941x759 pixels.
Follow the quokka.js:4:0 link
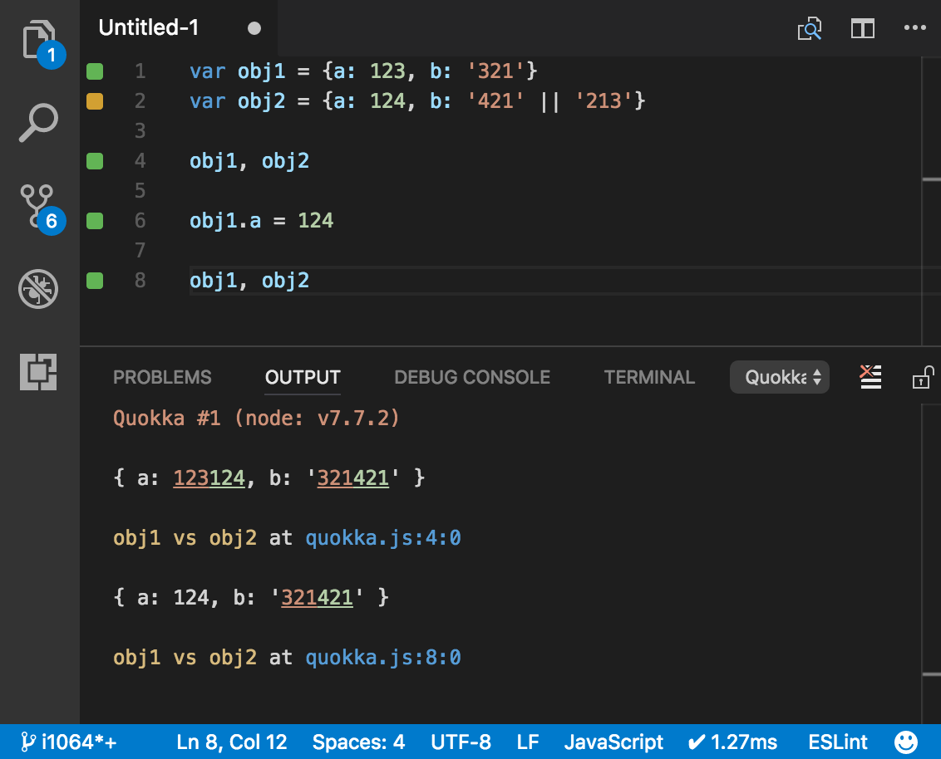coord(383,537)
